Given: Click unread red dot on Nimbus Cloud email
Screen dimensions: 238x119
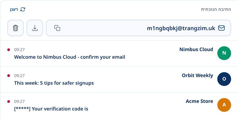Looking at the screenshot, I should [9, 50].
